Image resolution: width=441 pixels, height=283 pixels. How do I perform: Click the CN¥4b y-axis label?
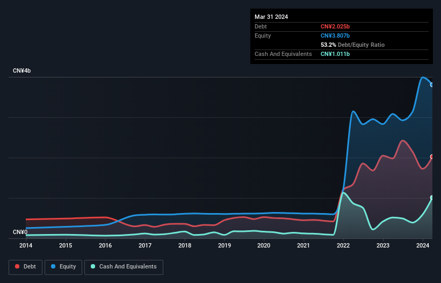point(21,70)
